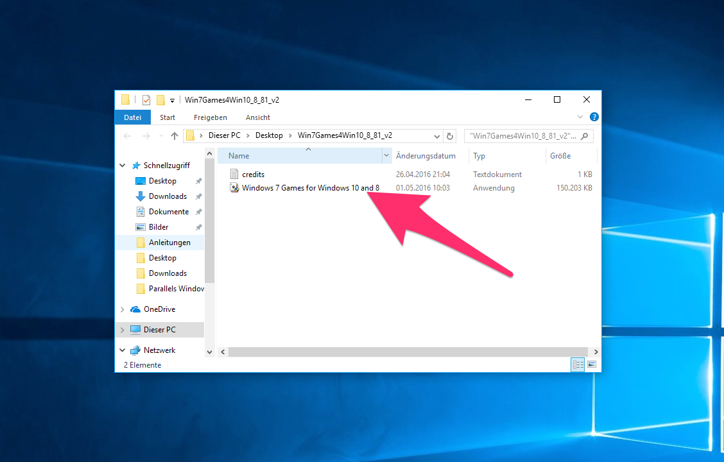
Task: Open Bilder in the navigation pane
Action: coord(159,227)
